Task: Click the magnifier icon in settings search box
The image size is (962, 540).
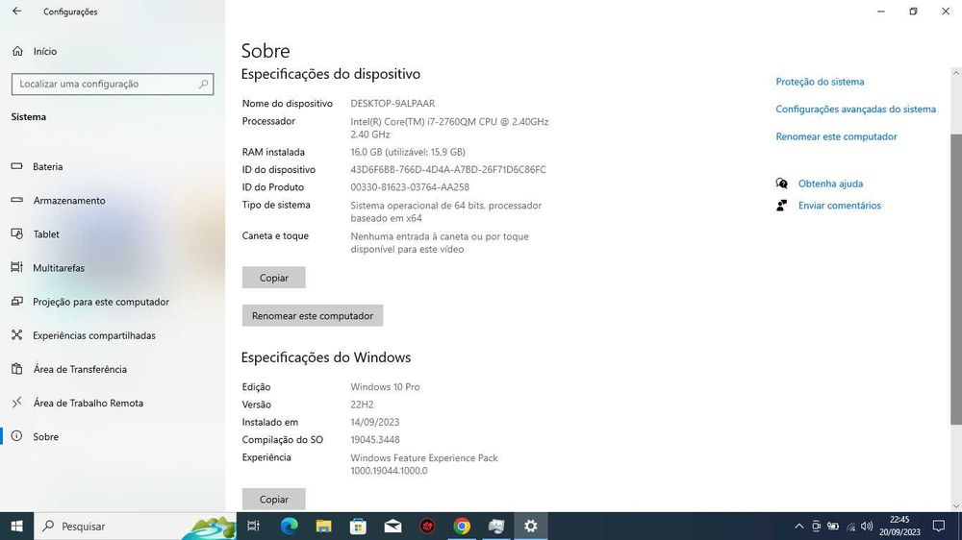Action: pyautogui.click(x=203, y=84)
